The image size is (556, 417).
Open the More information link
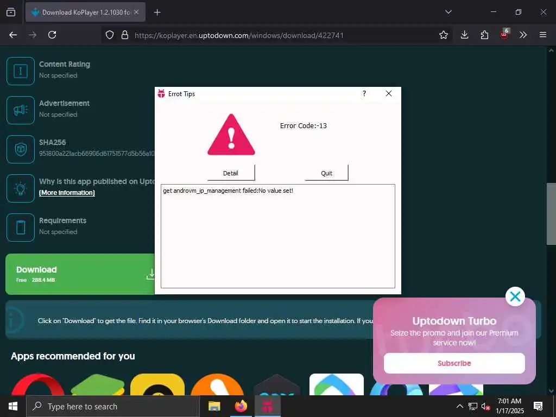point(67,193)
